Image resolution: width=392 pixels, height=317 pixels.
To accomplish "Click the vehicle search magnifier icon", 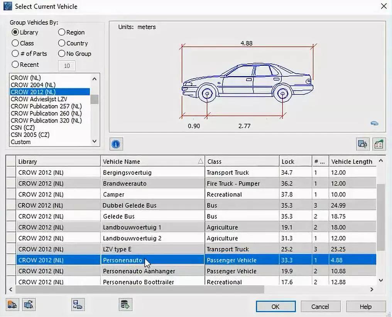I will coord(363,144).
